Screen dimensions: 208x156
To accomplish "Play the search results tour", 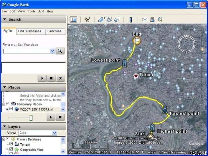I will coord(42,78).
